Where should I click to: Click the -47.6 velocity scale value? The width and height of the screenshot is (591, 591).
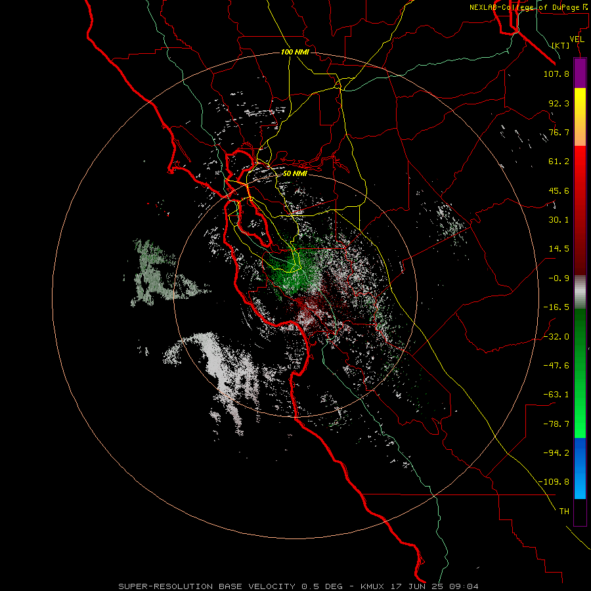click(556, 366)
